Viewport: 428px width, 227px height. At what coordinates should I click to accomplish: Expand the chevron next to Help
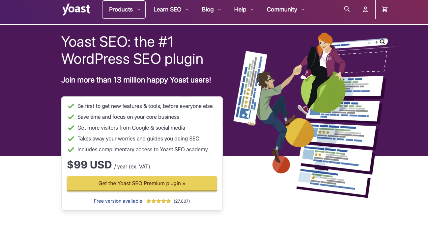[x=252, y=10]
